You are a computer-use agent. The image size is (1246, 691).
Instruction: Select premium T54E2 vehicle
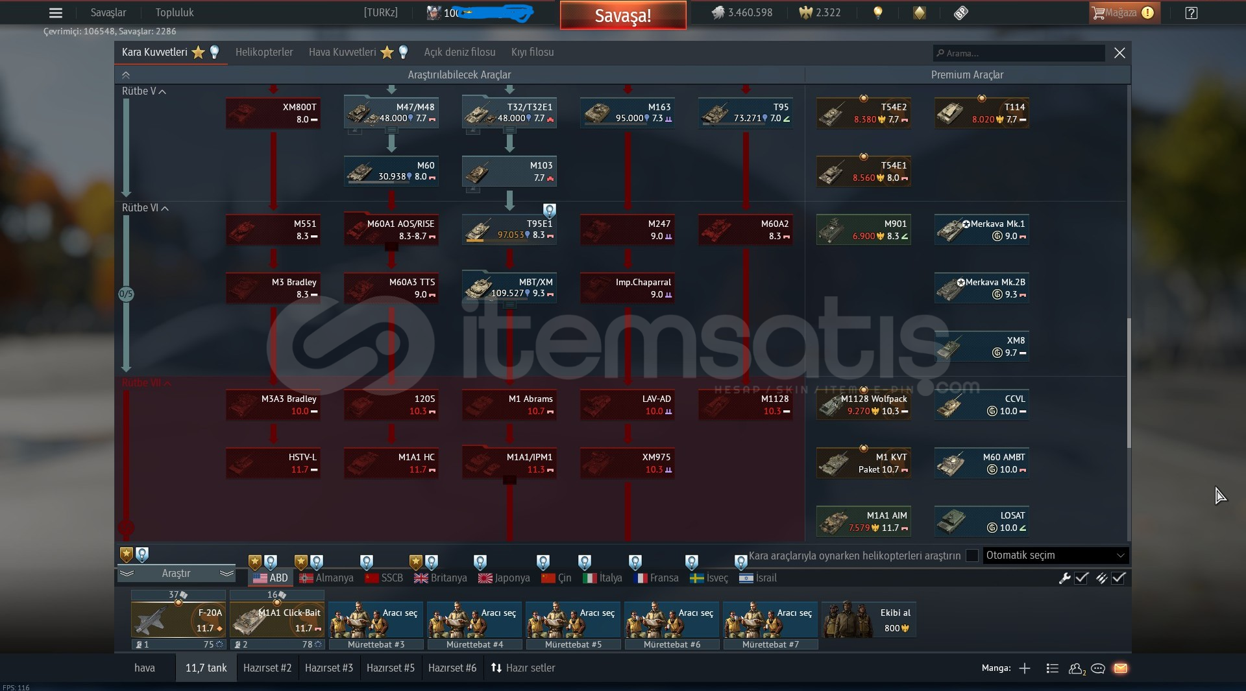coord(864,113)
